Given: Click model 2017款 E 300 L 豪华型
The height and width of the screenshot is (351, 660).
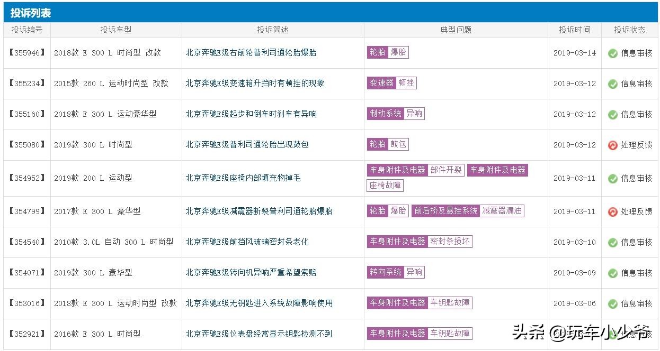Looking at the screenshot, I should pyautogui.click(x=97, y=211).
